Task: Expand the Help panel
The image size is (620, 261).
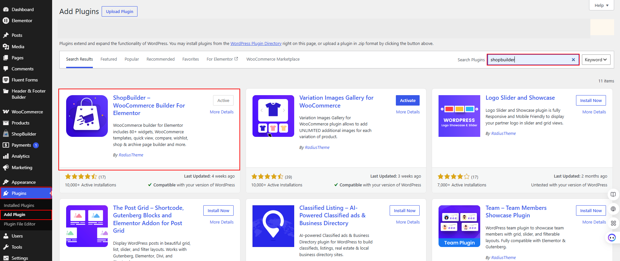Action: [x=601, y=5]
